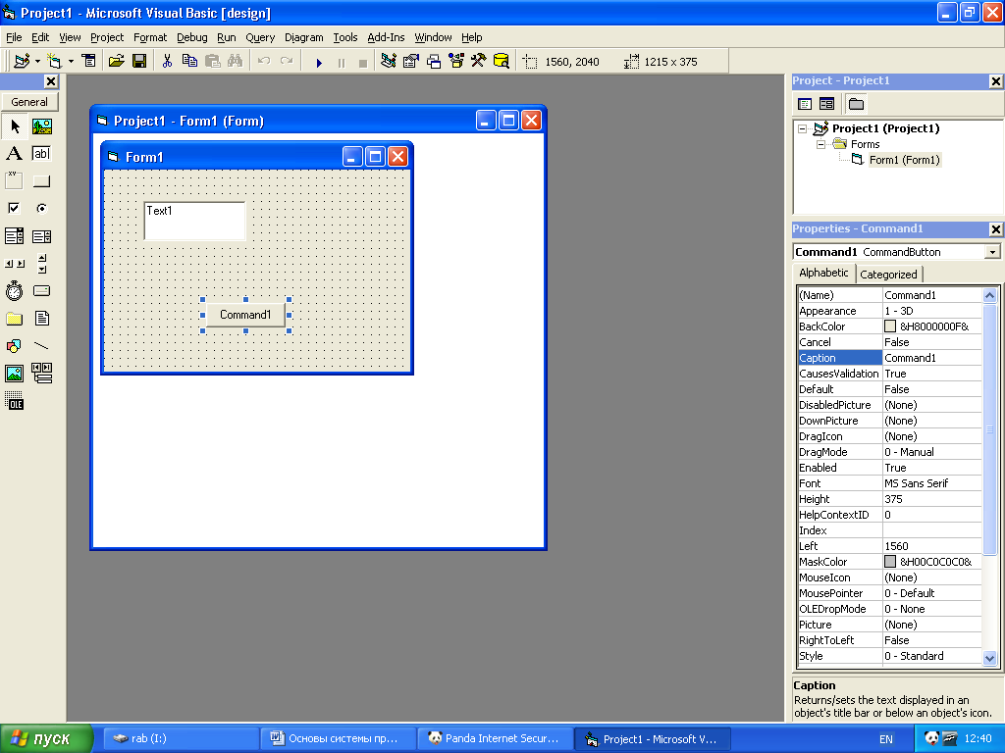Click View Code in Project panel
Screen dimensions: 1005x753
[805, 104]
